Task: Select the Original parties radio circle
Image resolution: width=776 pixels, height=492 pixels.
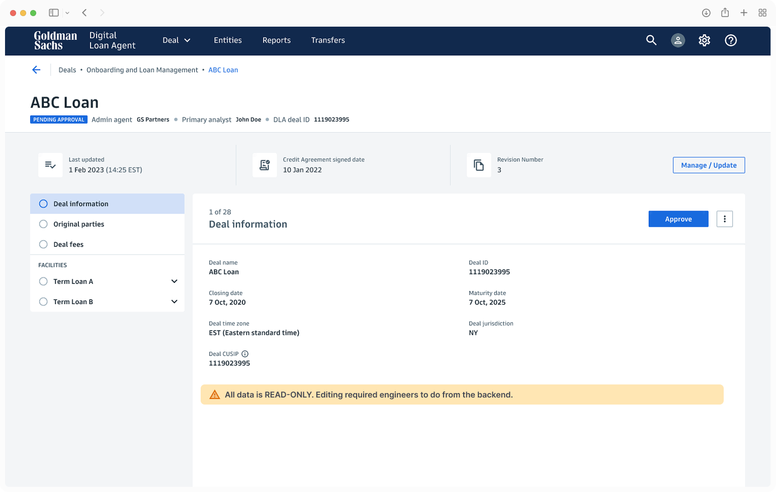Action: coord(43,224)
